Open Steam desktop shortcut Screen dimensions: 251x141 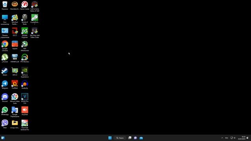[x=5, y=71]
